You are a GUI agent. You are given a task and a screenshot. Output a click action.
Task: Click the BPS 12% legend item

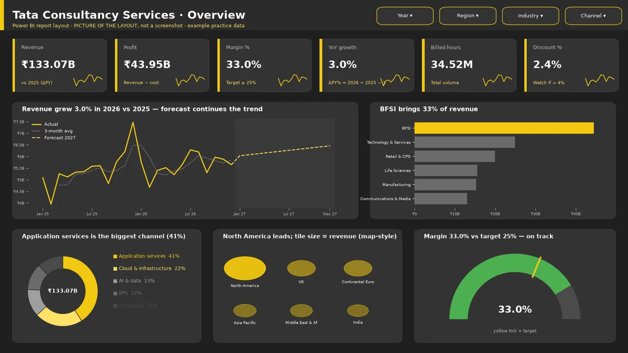(x=128, y=293)
